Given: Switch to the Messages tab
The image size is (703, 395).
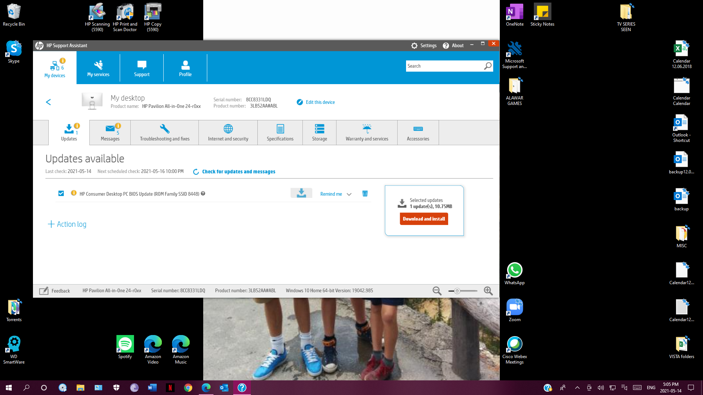Looking at the screenshot, I should (109, 132).
